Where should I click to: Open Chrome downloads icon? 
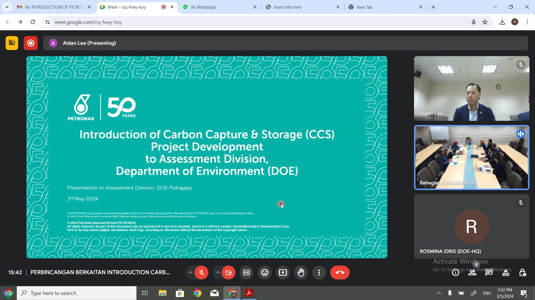pos(502,22)
